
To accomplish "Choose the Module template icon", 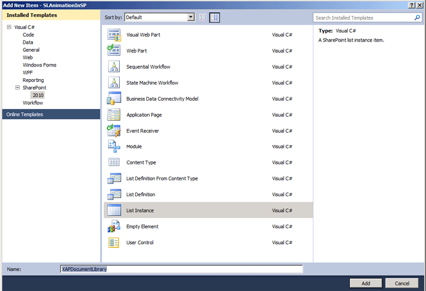I will tap(114, 146).
